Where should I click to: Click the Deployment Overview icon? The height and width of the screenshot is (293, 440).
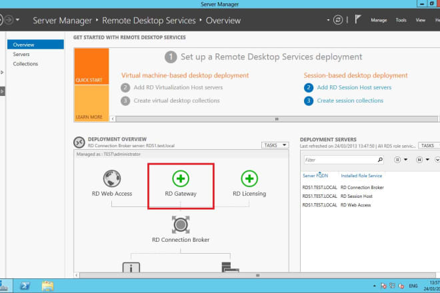79,142
